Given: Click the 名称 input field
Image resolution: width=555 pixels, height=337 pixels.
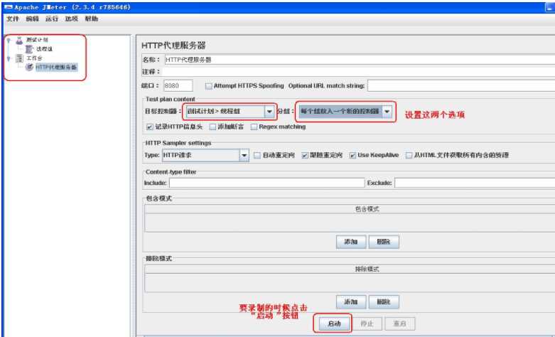Looking at the screenshot, I should coord(360,60).
